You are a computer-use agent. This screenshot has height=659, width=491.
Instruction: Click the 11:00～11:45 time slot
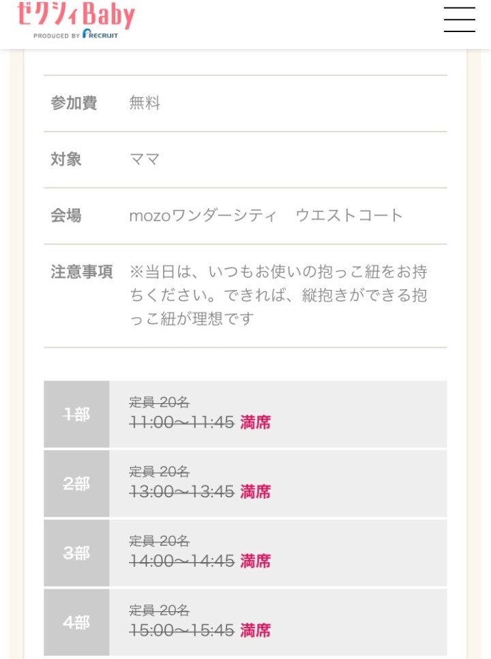point(182,423)
